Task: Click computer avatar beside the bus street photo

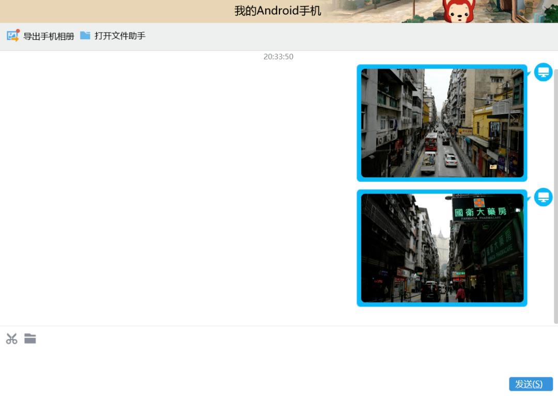Action: [x=543, y=72]
